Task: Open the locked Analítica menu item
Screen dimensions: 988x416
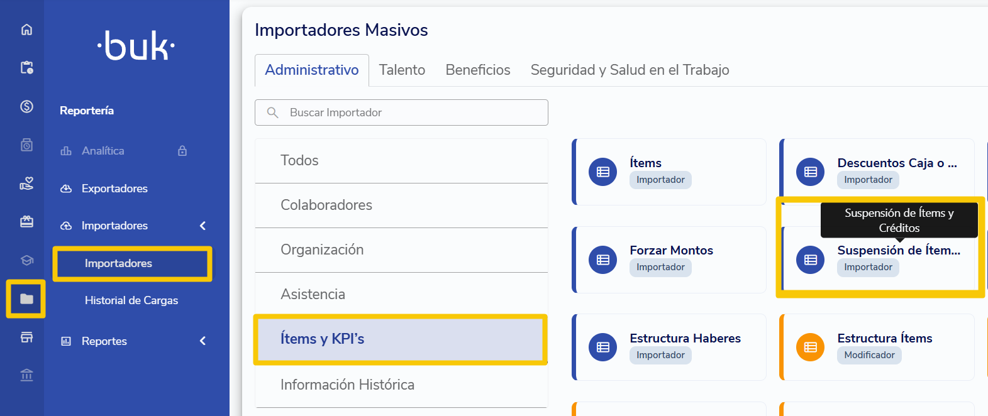Action: pos(103,151)
